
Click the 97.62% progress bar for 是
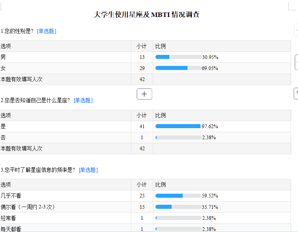[x=178, y=126]
